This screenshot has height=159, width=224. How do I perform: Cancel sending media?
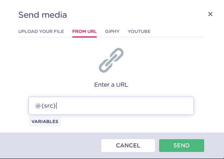pyautogui.click(x=128, y=145)
